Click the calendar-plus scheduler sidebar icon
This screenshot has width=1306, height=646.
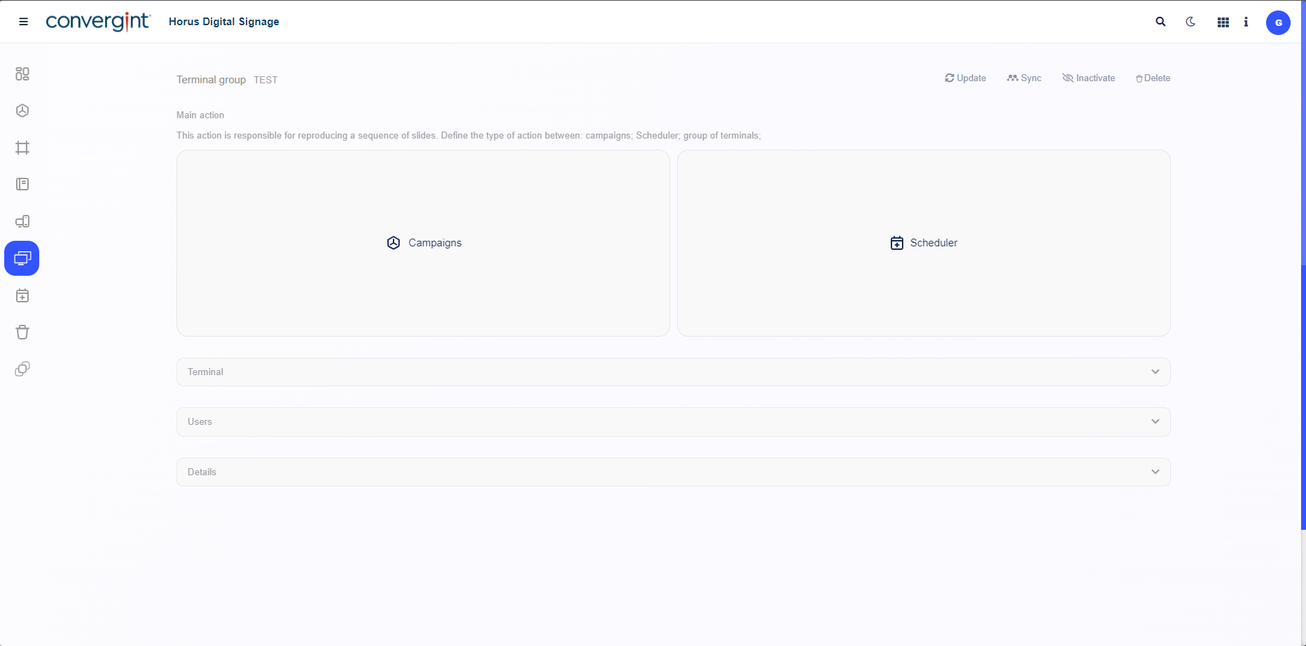click(x=22, y=295)
